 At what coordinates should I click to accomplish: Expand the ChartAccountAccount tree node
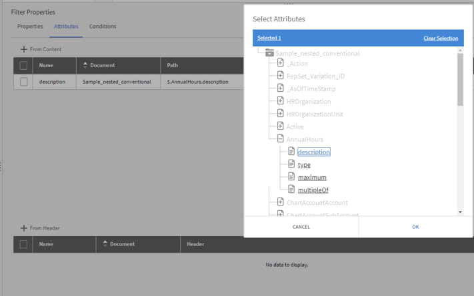pyautogui.click(x=281, y=202)
